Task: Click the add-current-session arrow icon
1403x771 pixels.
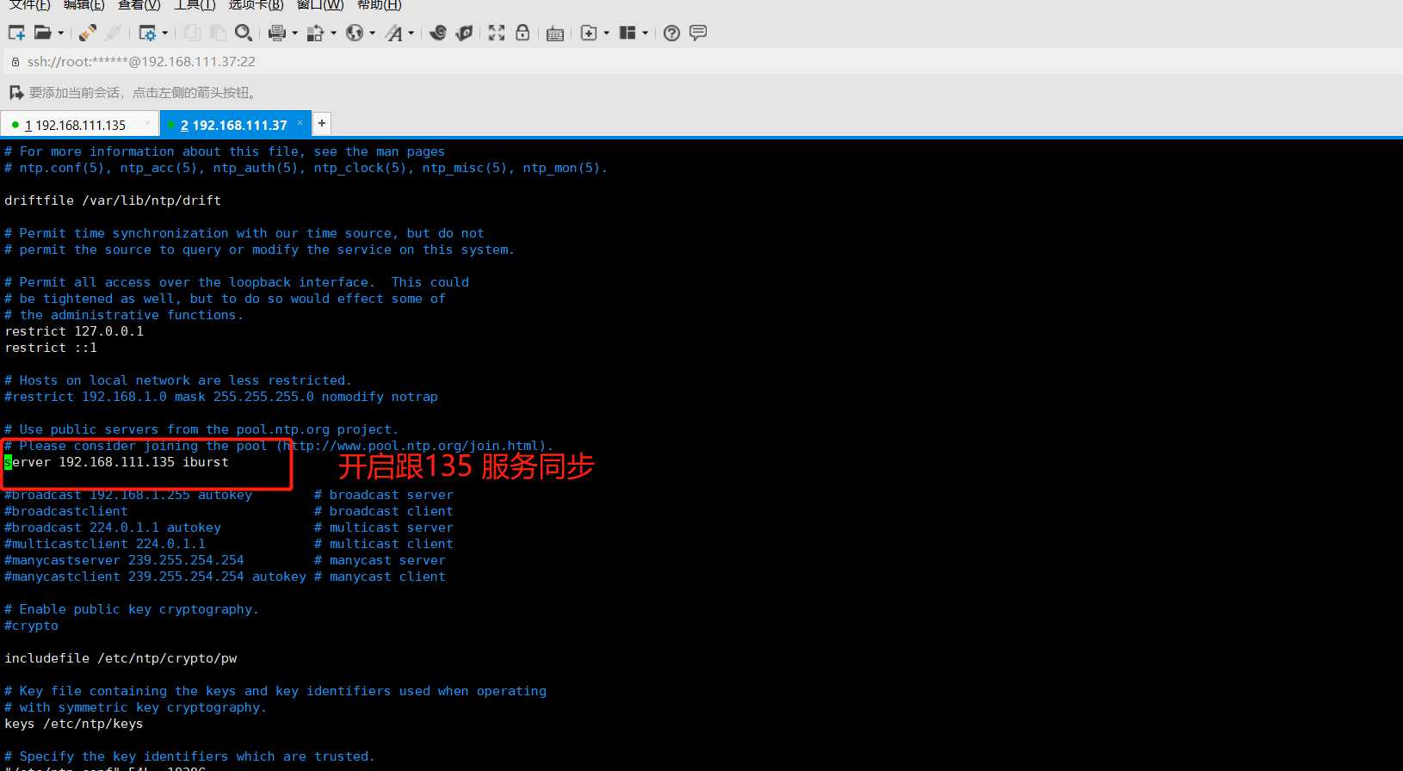Action: pyautogui.click(x=16, y=92)
